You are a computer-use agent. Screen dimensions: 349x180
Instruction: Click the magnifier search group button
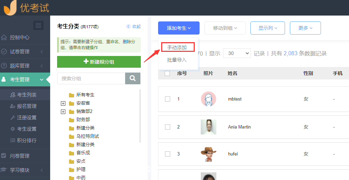133,78
